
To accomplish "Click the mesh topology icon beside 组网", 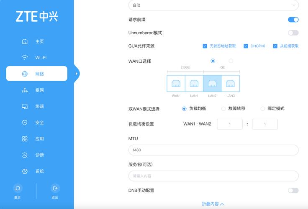I will 25,90.
